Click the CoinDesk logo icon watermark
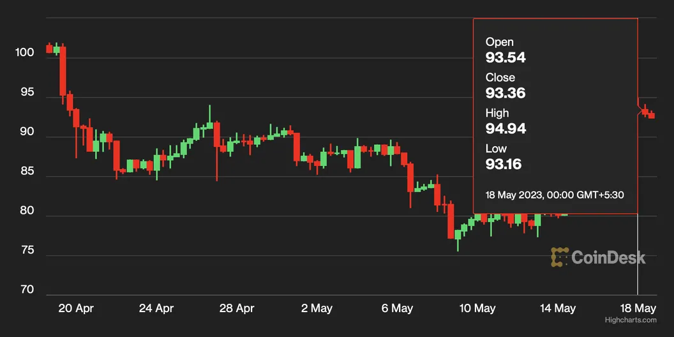Screen dimensions: 674x337 tap(560, 257)
